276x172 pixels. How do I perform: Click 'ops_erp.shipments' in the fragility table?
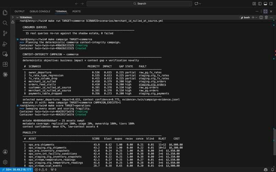point(41,145)
